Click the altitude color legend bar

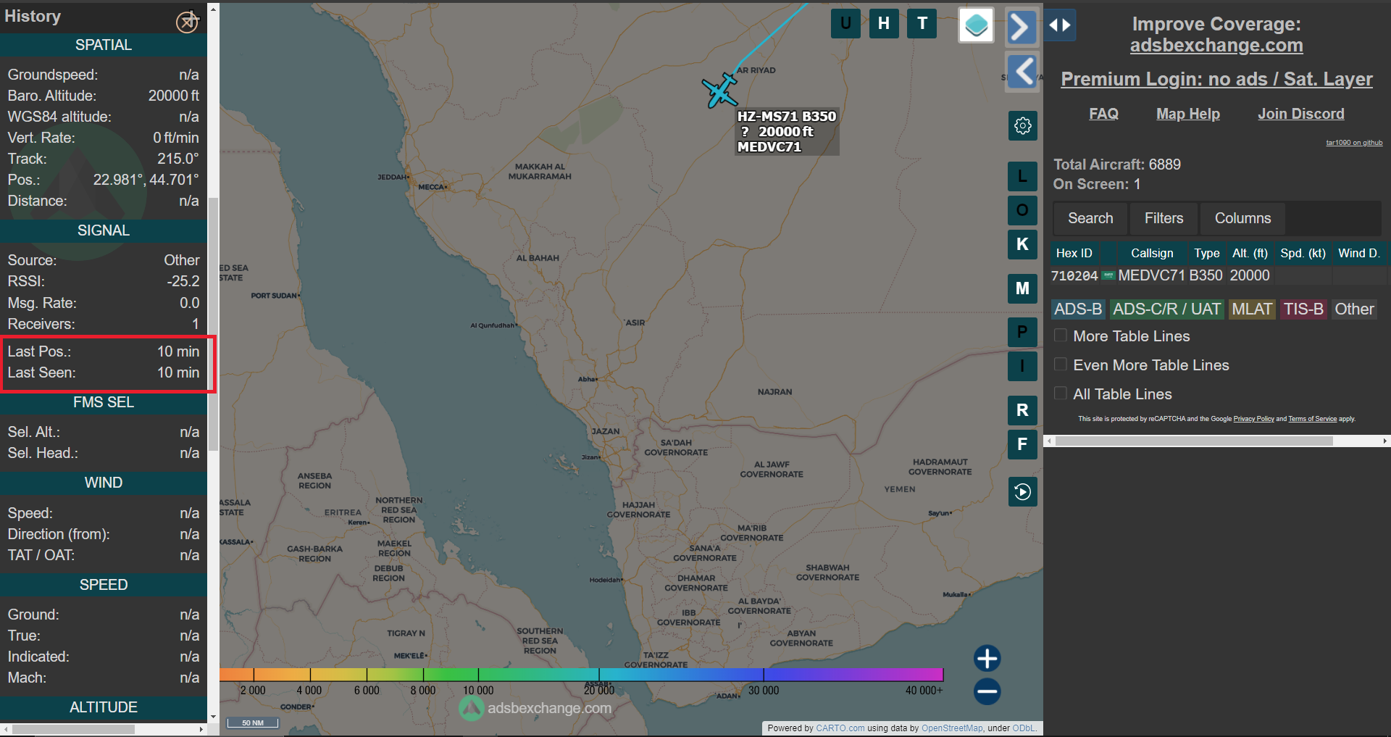pyautogui.click(x=581, y=674)
